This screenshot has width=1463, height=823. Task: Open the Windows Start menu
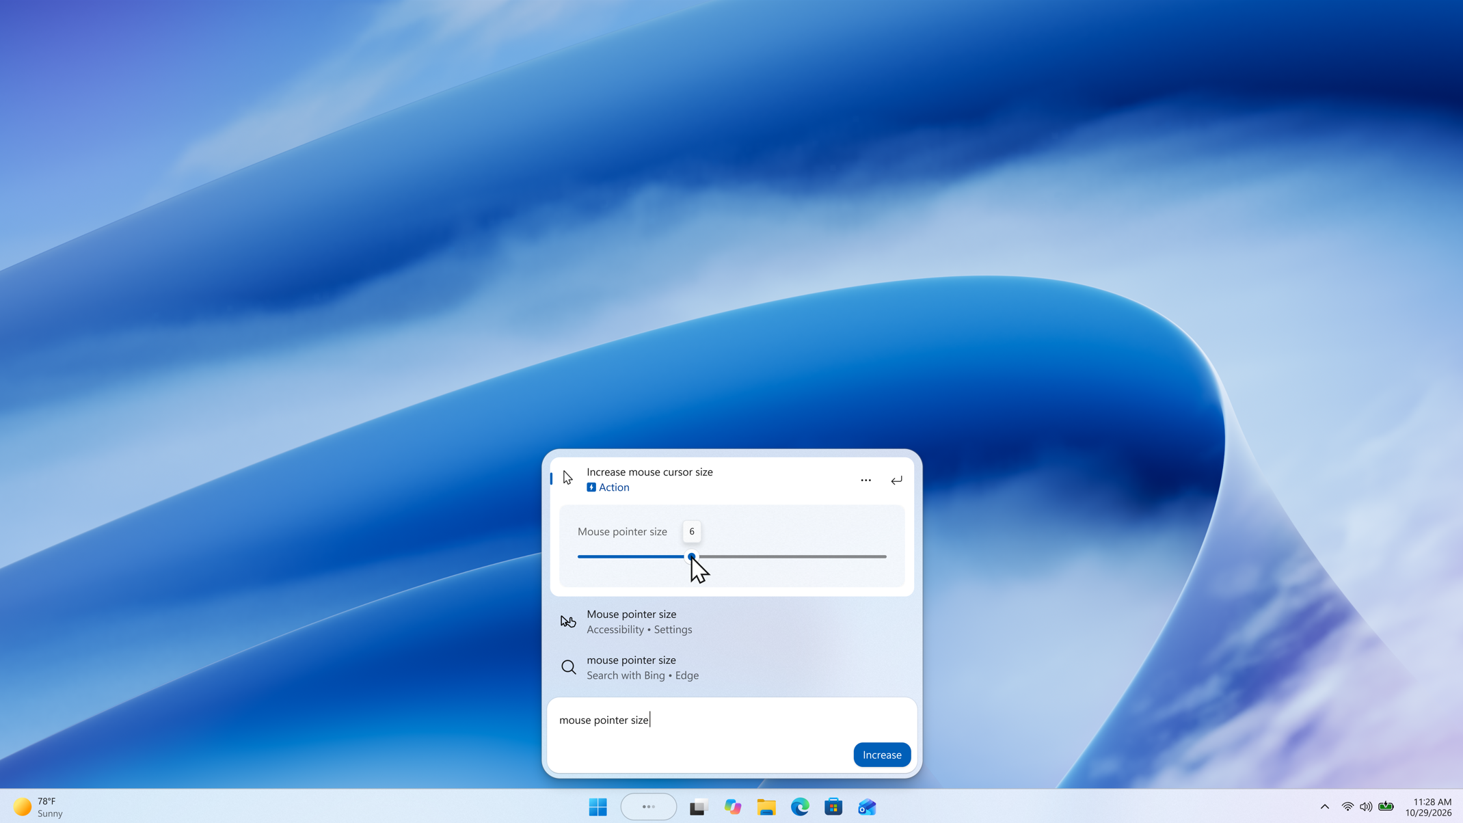point(598,807)
